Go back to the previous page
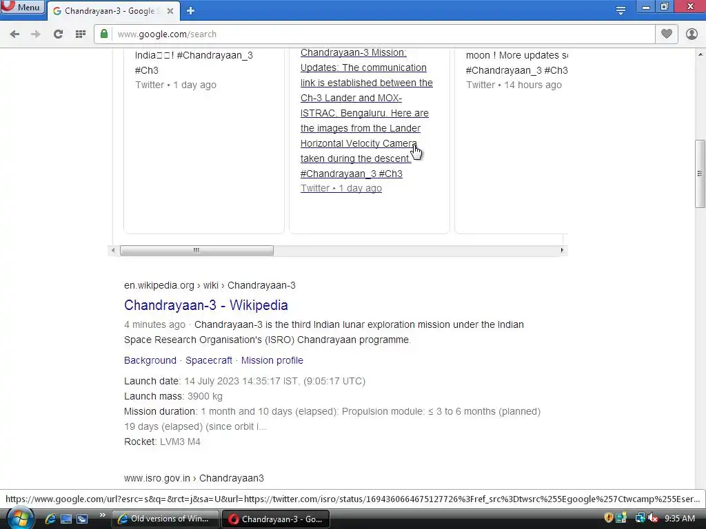706x529 pixels. tap(14, 34)
